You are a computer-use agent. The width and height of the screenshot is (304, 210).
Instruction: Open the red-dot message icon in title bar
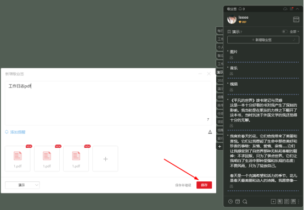[291, 9]
